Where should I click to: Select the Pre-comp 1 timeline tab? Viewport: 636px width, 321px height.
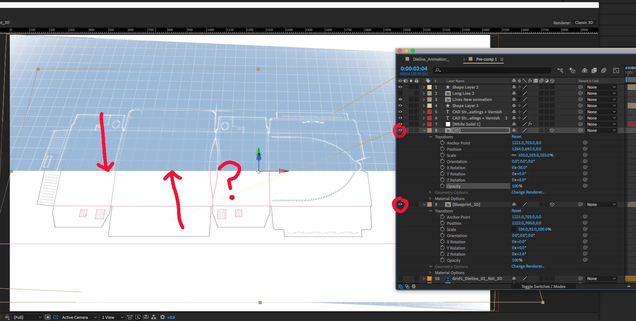click(486, 59)
